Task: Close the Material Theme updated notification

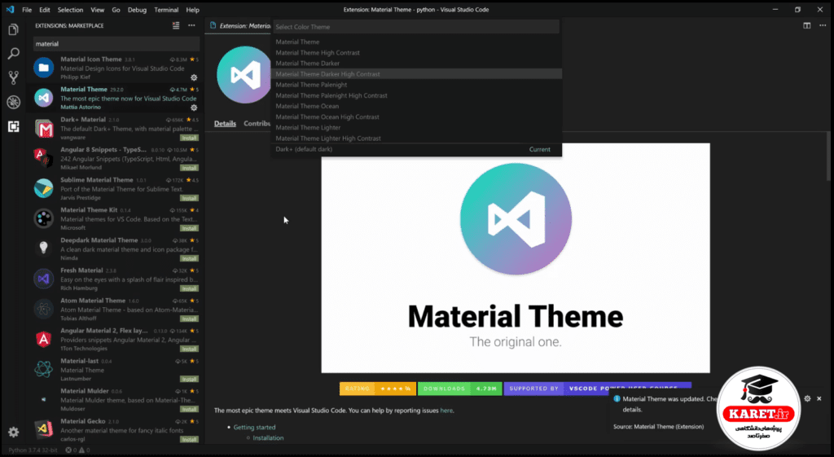Action: point(819,398)
